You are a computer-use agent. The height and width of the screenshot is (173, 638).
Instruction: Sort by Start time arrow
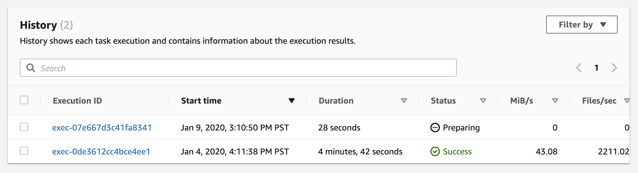(x=292, y=101)
